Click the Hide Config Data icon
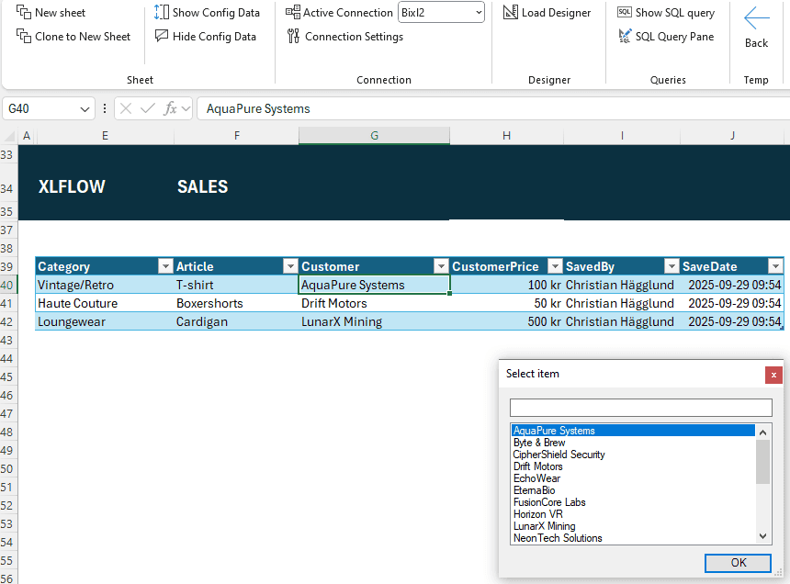This screenshot has width=790, height=584. pos(162,37)
